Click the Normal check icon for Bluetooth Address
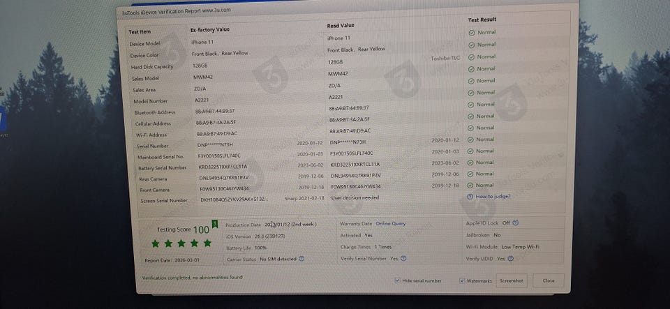Viewport: 670px width, 309px height. pos(471,105)
